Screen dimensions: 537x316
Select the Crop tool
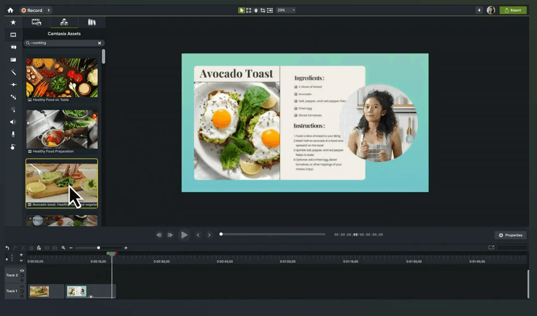pos(263,10)
